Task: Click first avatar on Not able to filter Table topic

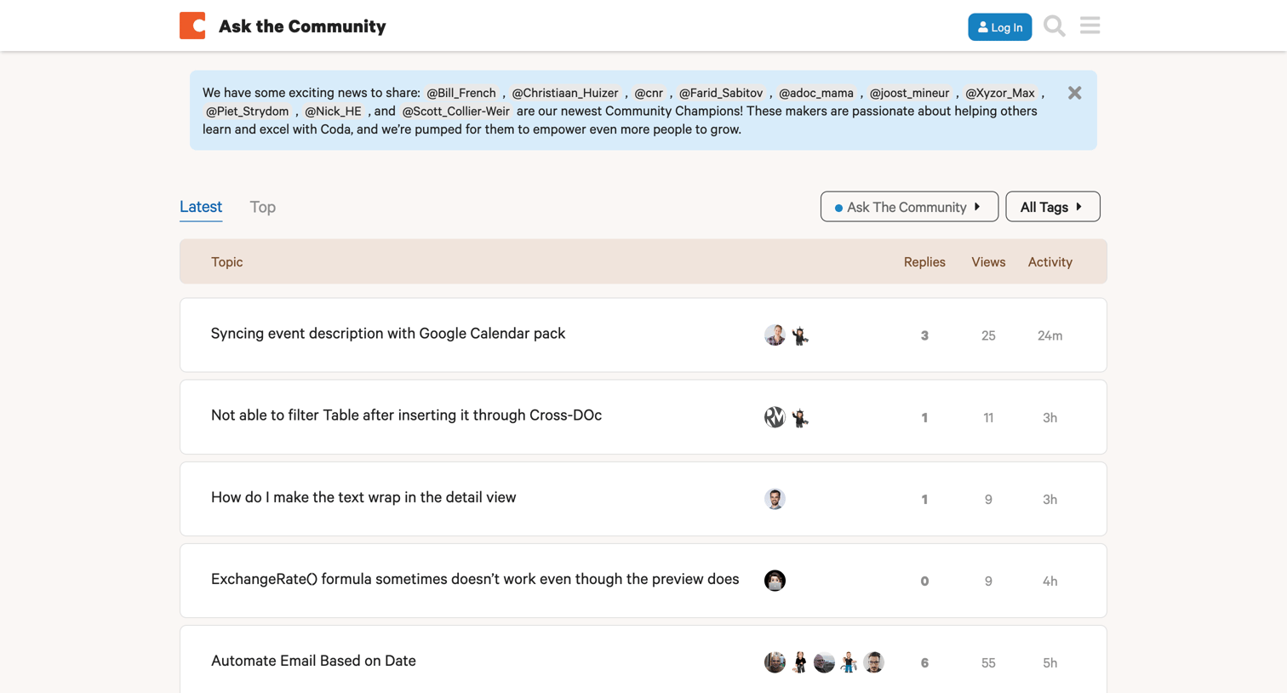Action: pyautogui.click(x=775, y=417)
